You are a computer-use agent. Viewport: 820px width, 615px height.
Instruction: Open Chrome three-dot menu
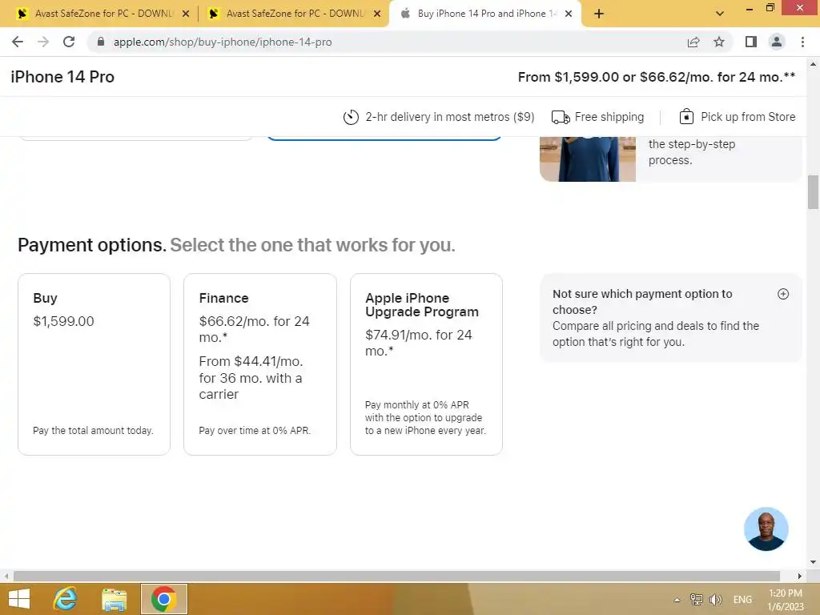tap(802, 42)
